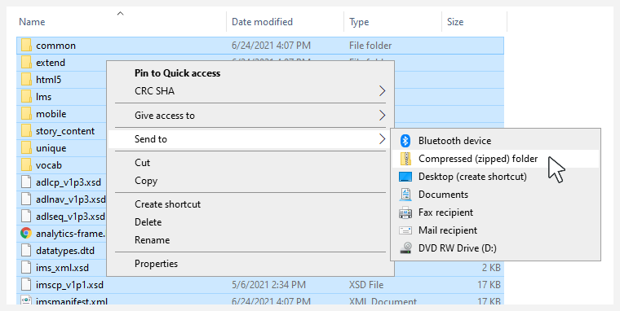Expand the Give access to submenu arrow
The height and width of the screenshot is (311, 620).
pos(382,116)
